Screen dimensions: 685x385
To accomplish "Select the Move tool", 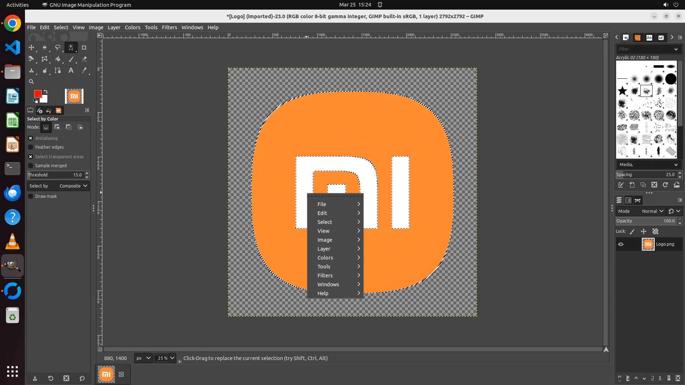I will 31,47.
